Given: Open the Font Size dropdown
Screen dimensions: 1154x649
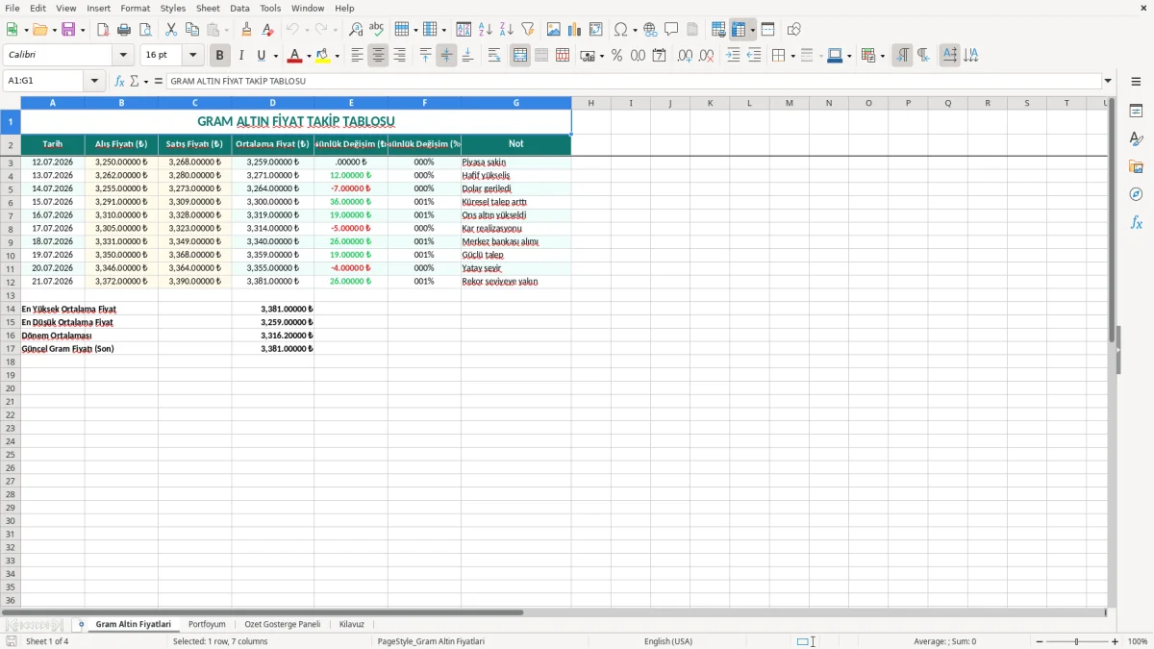Looking at the screenshot, I should pos(193,56).
